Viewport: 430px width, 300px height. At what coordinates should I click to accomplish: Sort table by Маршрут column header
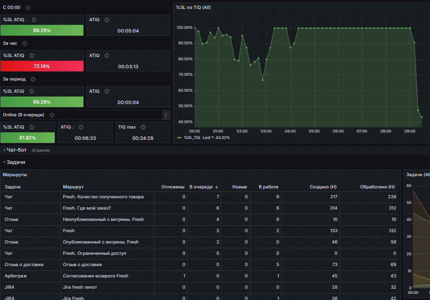click(x=73, y=187)
